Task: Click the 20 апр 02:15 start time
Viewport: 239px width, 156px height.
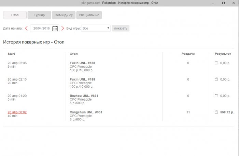Action: [17, 80]
